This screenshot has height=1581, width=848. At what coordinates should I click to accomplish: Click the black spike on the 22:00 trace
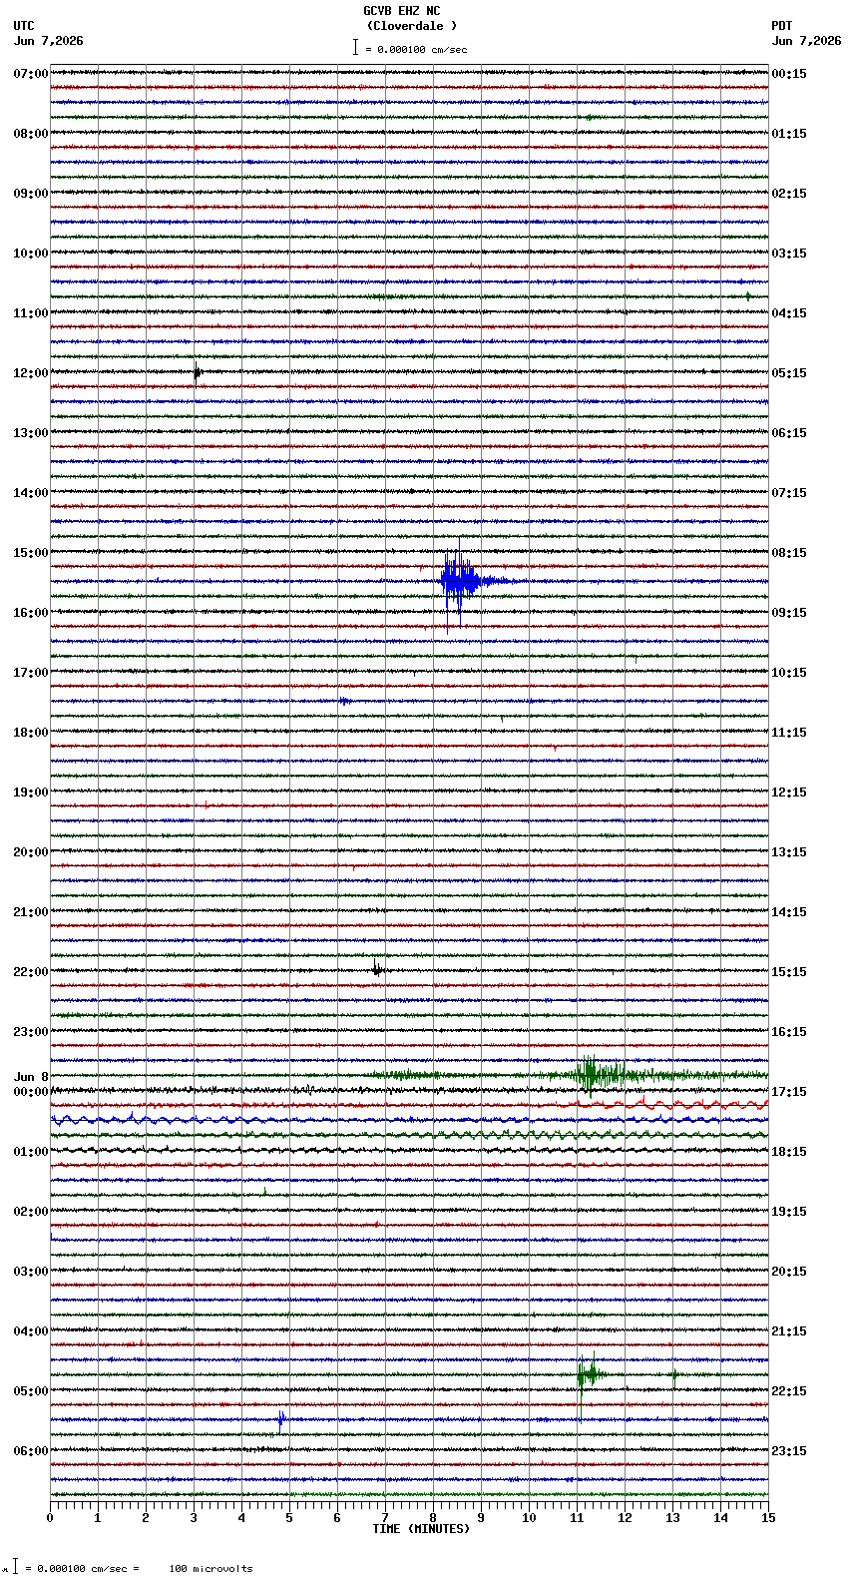(376, 968)
